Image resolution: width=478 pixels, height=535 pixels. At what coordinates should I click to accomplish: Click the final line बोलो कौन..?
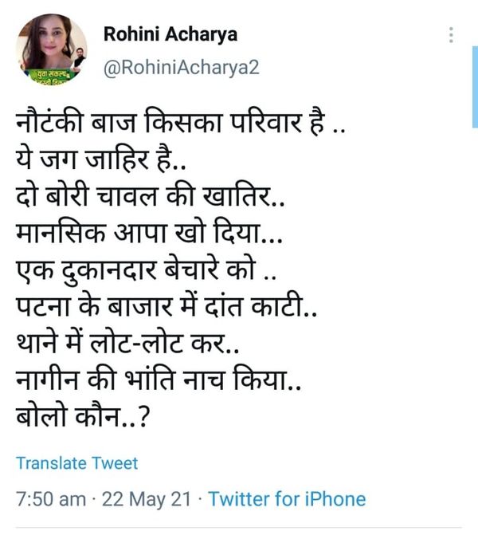[x=83, y=416]
